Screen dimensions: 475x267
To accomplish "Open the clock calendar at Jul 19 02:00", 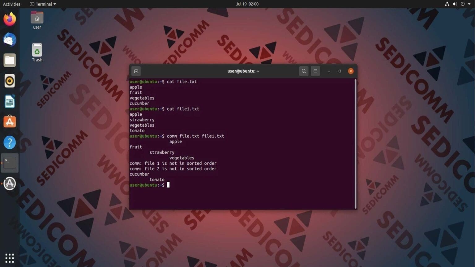I will [247, 4].
